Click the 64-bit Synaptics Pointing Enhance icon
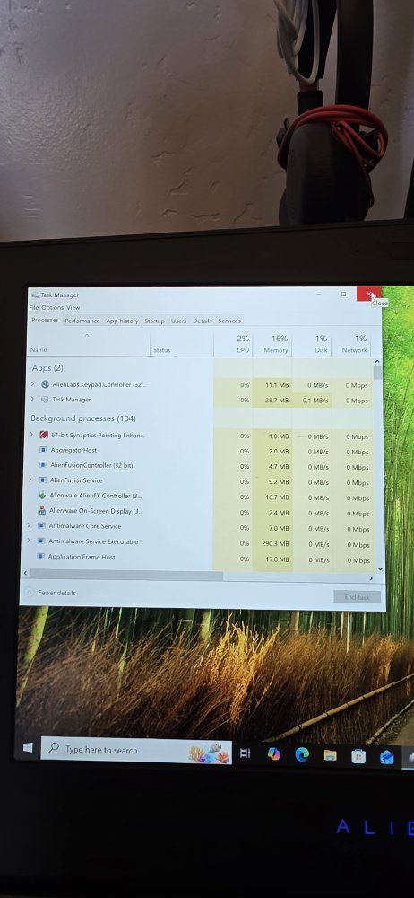This screenshot has height=898, width=414. click(43, 435)
